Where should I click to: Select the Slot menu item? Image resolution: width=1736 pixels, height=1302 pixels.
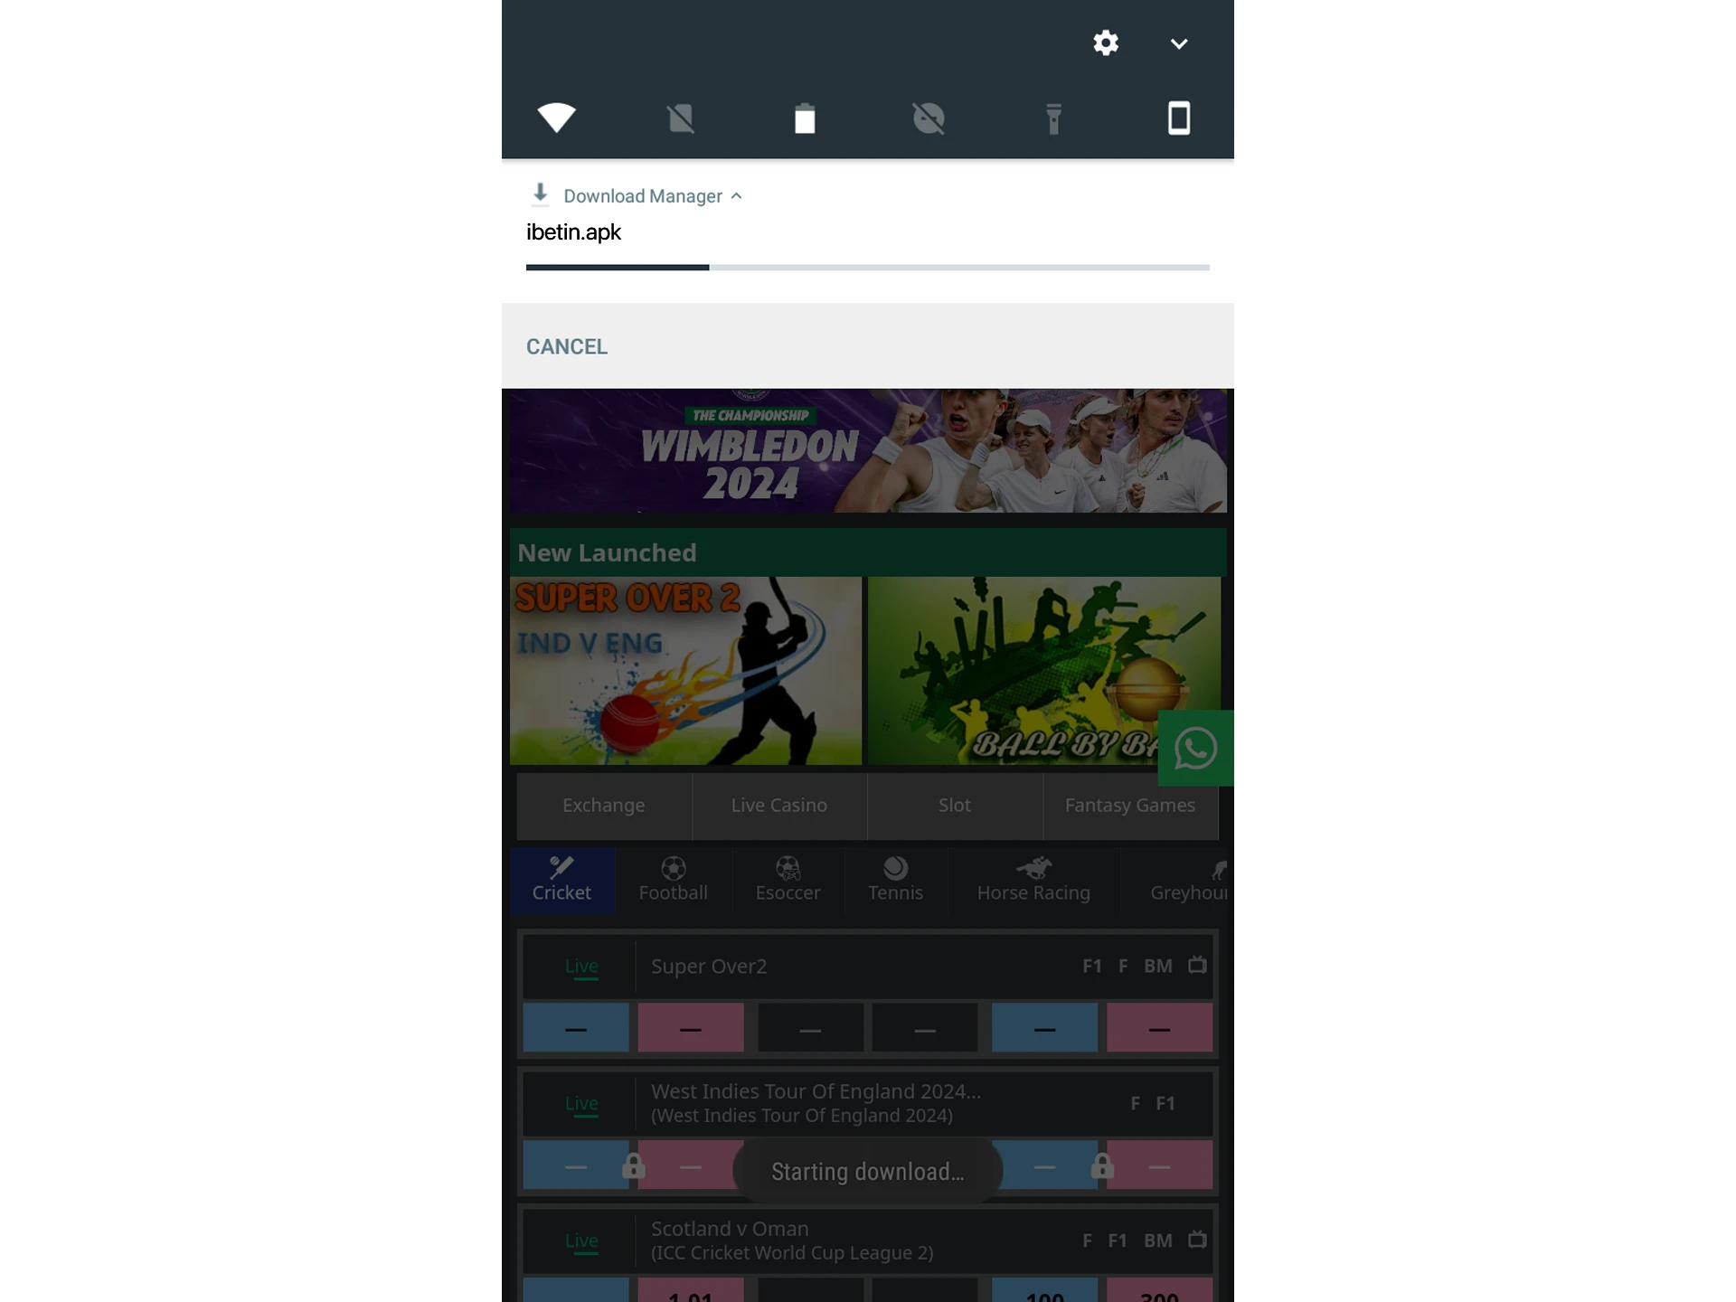tap(953, 804)
